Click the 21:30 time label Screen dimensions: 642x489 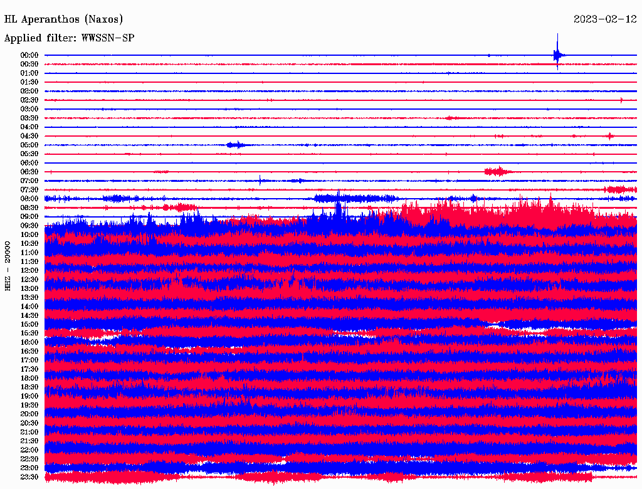(x=29, y=441)
